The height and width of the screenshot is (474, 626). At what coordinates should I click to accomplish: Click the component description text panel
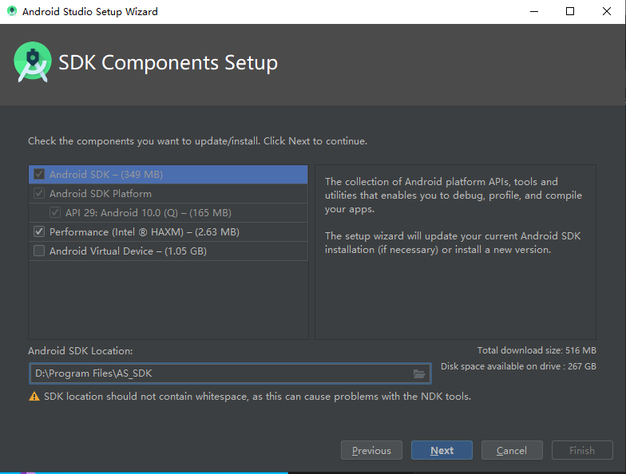point(455,252)
